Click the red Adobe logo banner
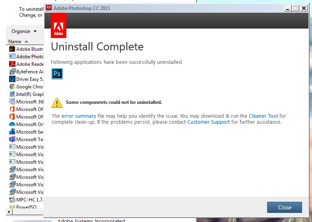This screenshot has height=222, width=312. 58,25
